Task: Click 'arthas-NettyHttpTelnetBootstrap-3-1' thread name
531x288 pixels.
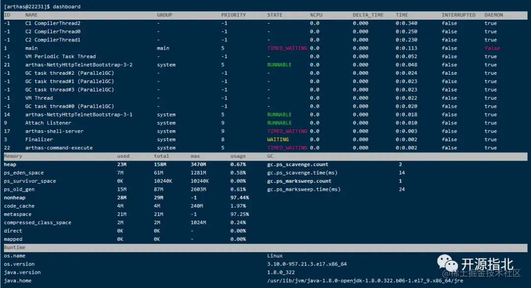Action: (x=79, y=115)
